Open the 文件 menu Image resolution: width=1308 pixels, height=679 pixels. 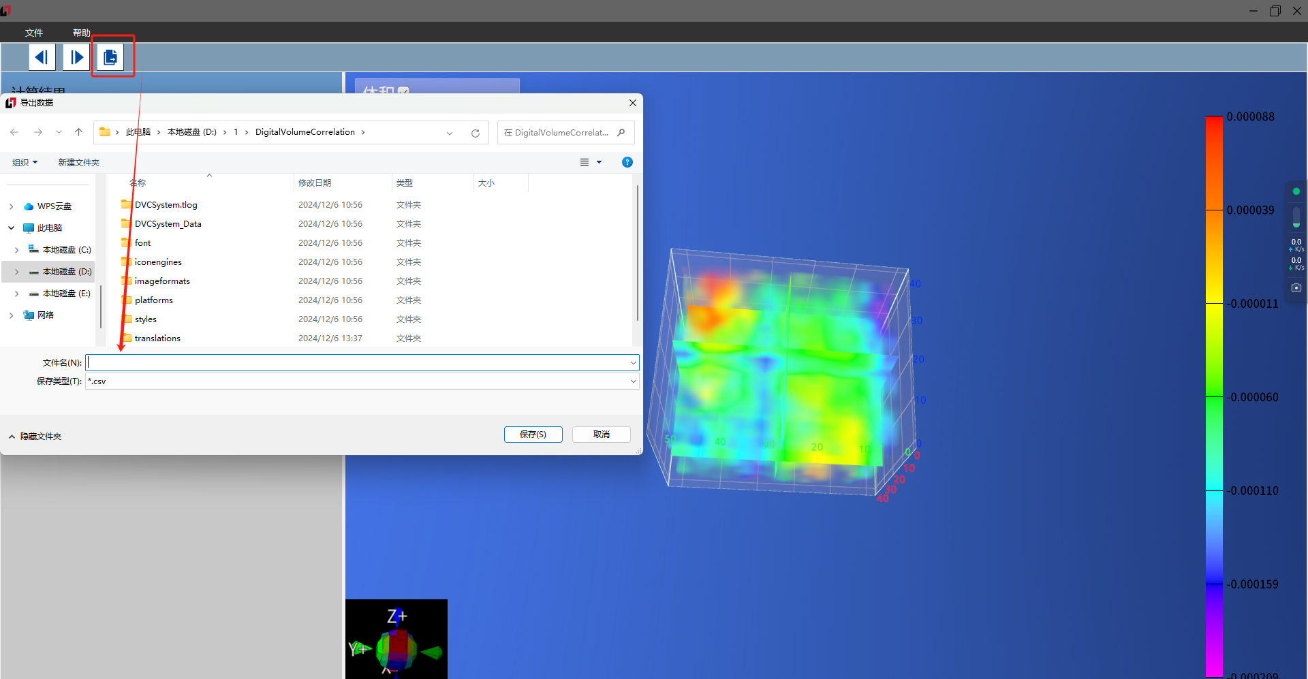(x=34, y=33)
